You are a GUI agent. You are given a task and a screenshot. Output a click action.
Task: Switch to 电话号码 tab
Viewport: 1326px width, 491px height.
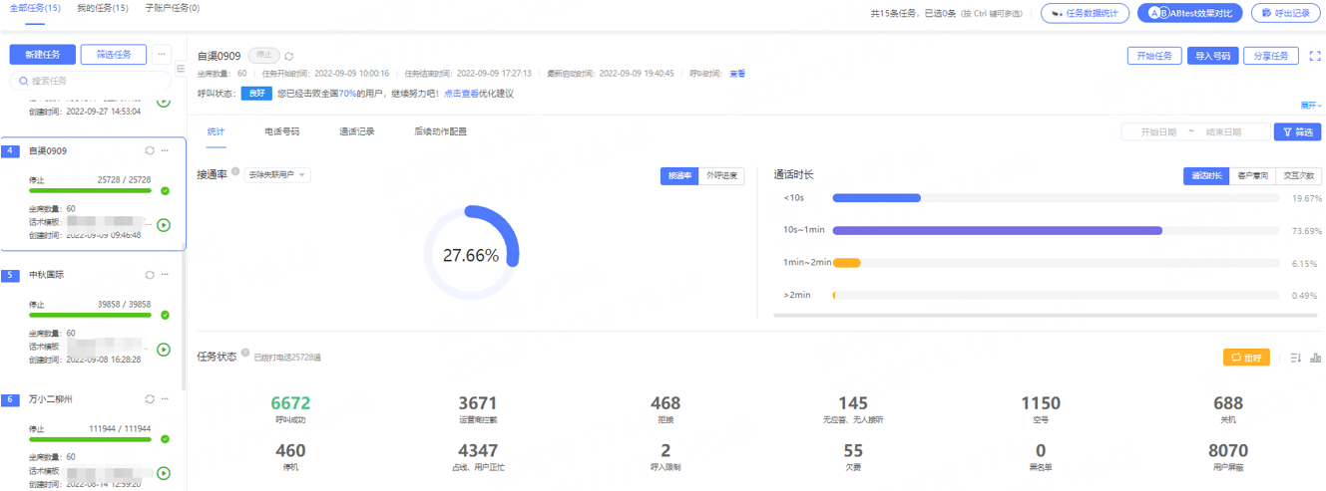click(x=281, y=131)
